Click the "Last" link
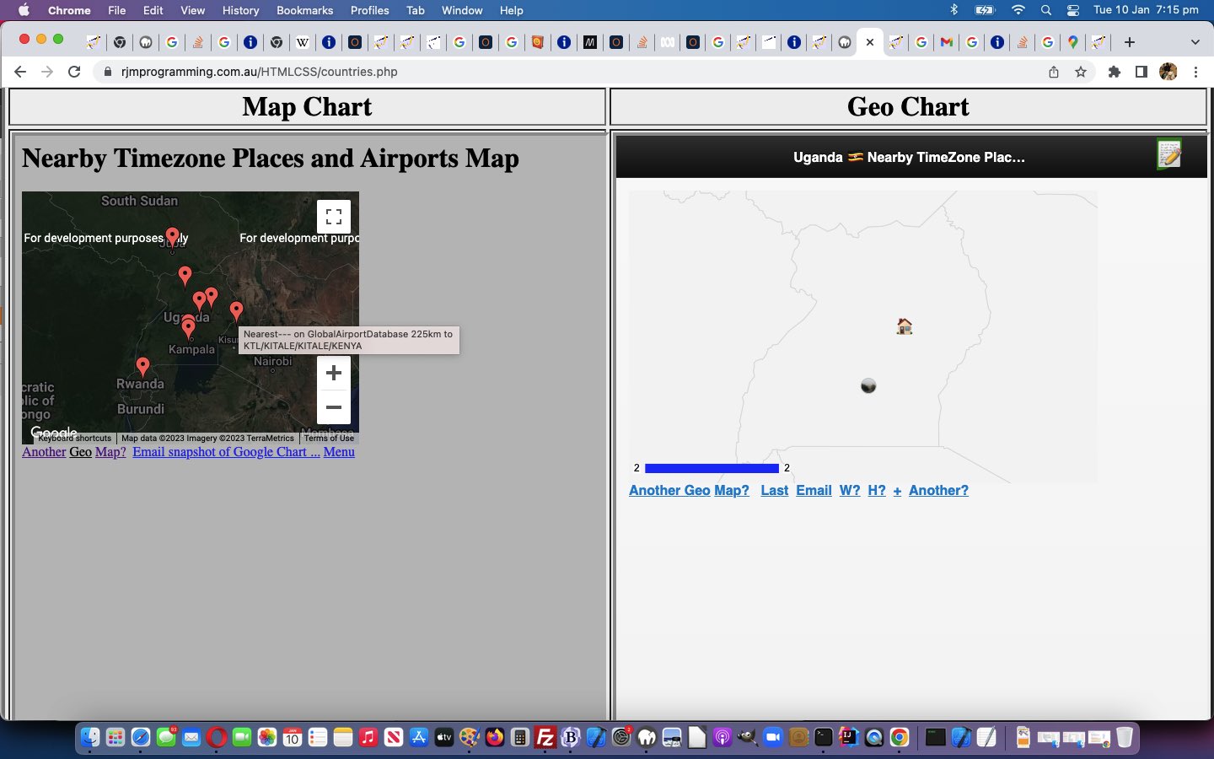 [x=774, y=491]
